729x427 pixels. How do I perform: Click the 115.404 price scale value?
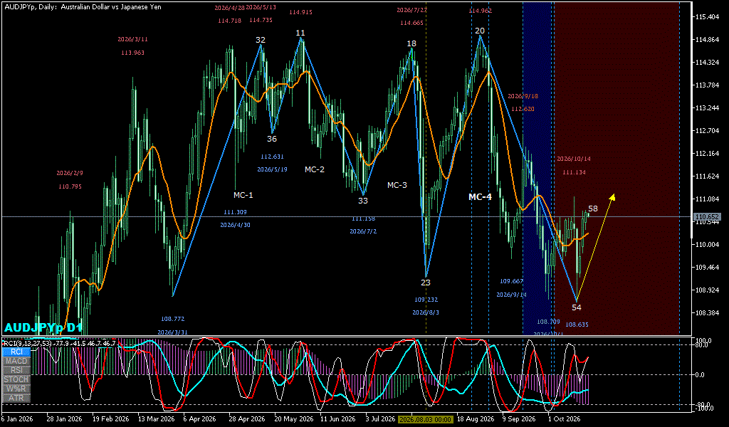click(707, 17)
